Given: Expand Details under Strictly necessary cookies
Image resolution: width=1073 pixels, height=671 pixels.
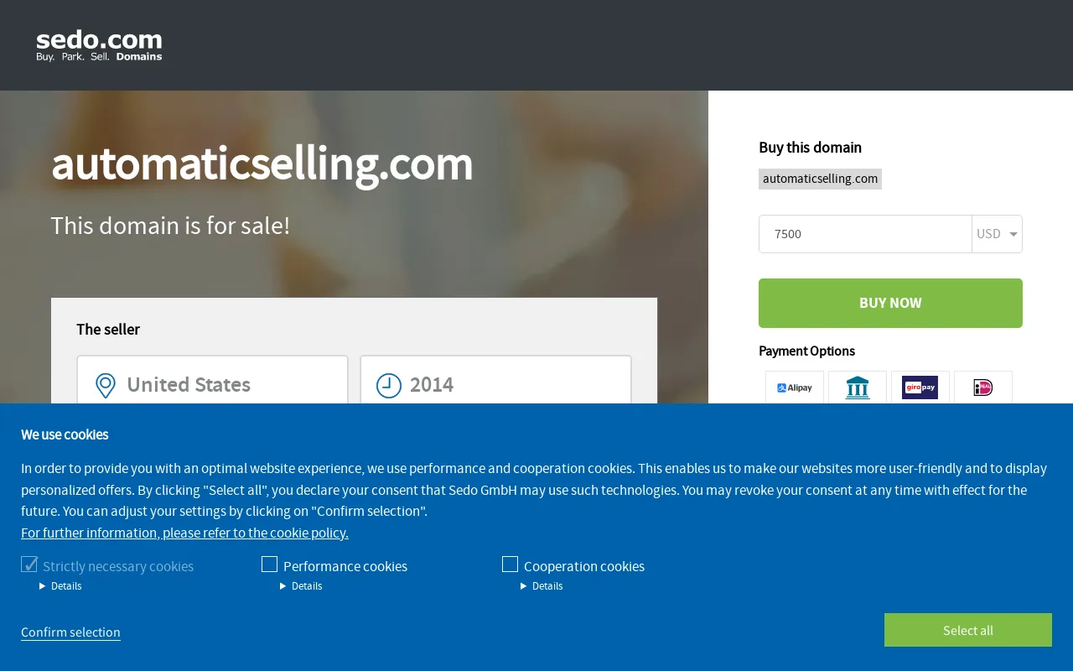Looking at the screenshot, I should point(60,586).
